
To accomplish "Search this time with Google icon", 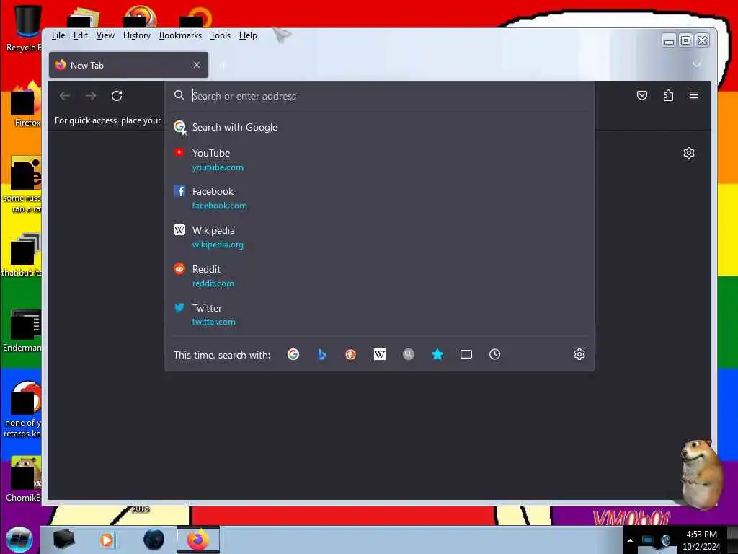I will point(293,354).
